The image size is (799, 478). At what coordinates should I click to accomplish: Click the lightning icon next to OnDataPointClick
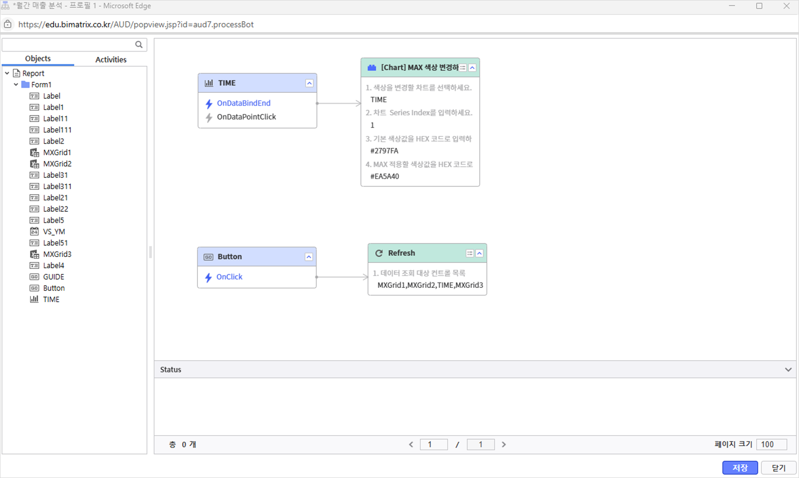(209, 117)
